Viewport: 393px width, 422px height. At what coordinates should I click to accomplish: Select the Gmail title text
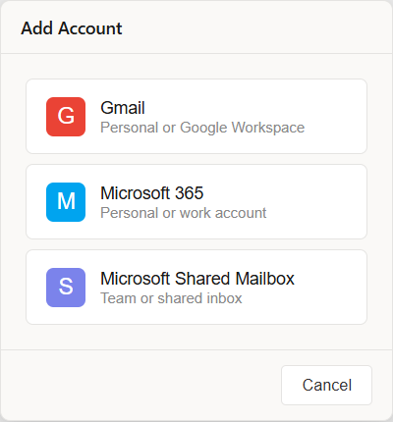123,108
